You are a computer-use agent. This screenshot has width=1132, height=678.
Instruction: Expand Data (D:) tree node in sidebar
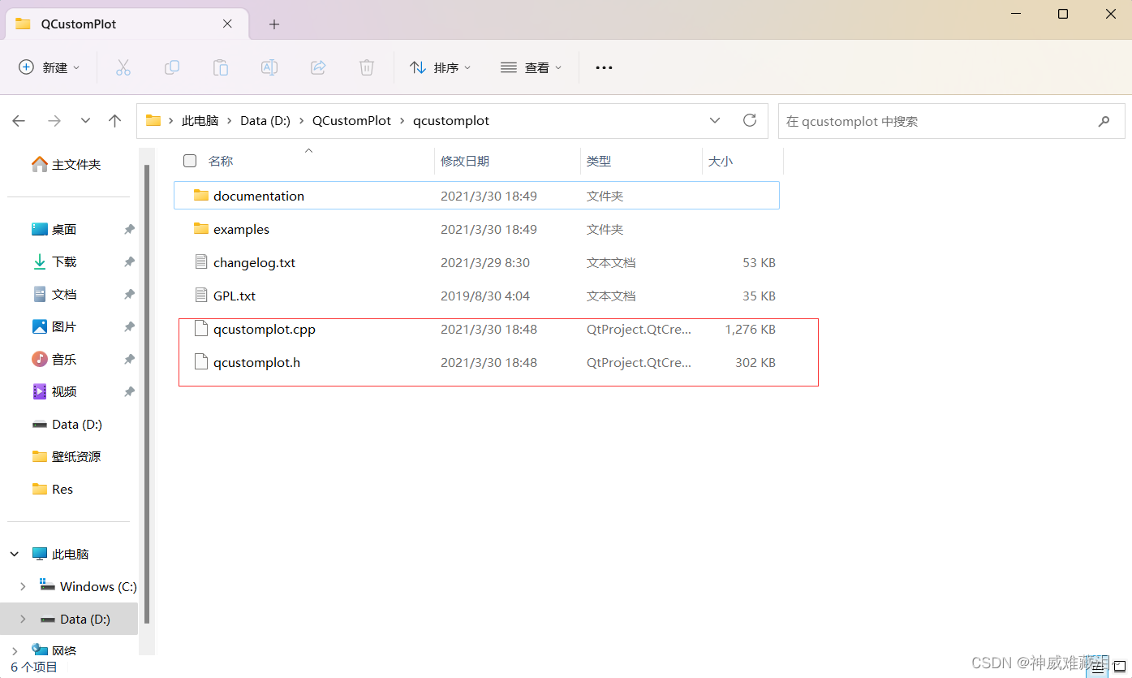click(x=23, y=619)
